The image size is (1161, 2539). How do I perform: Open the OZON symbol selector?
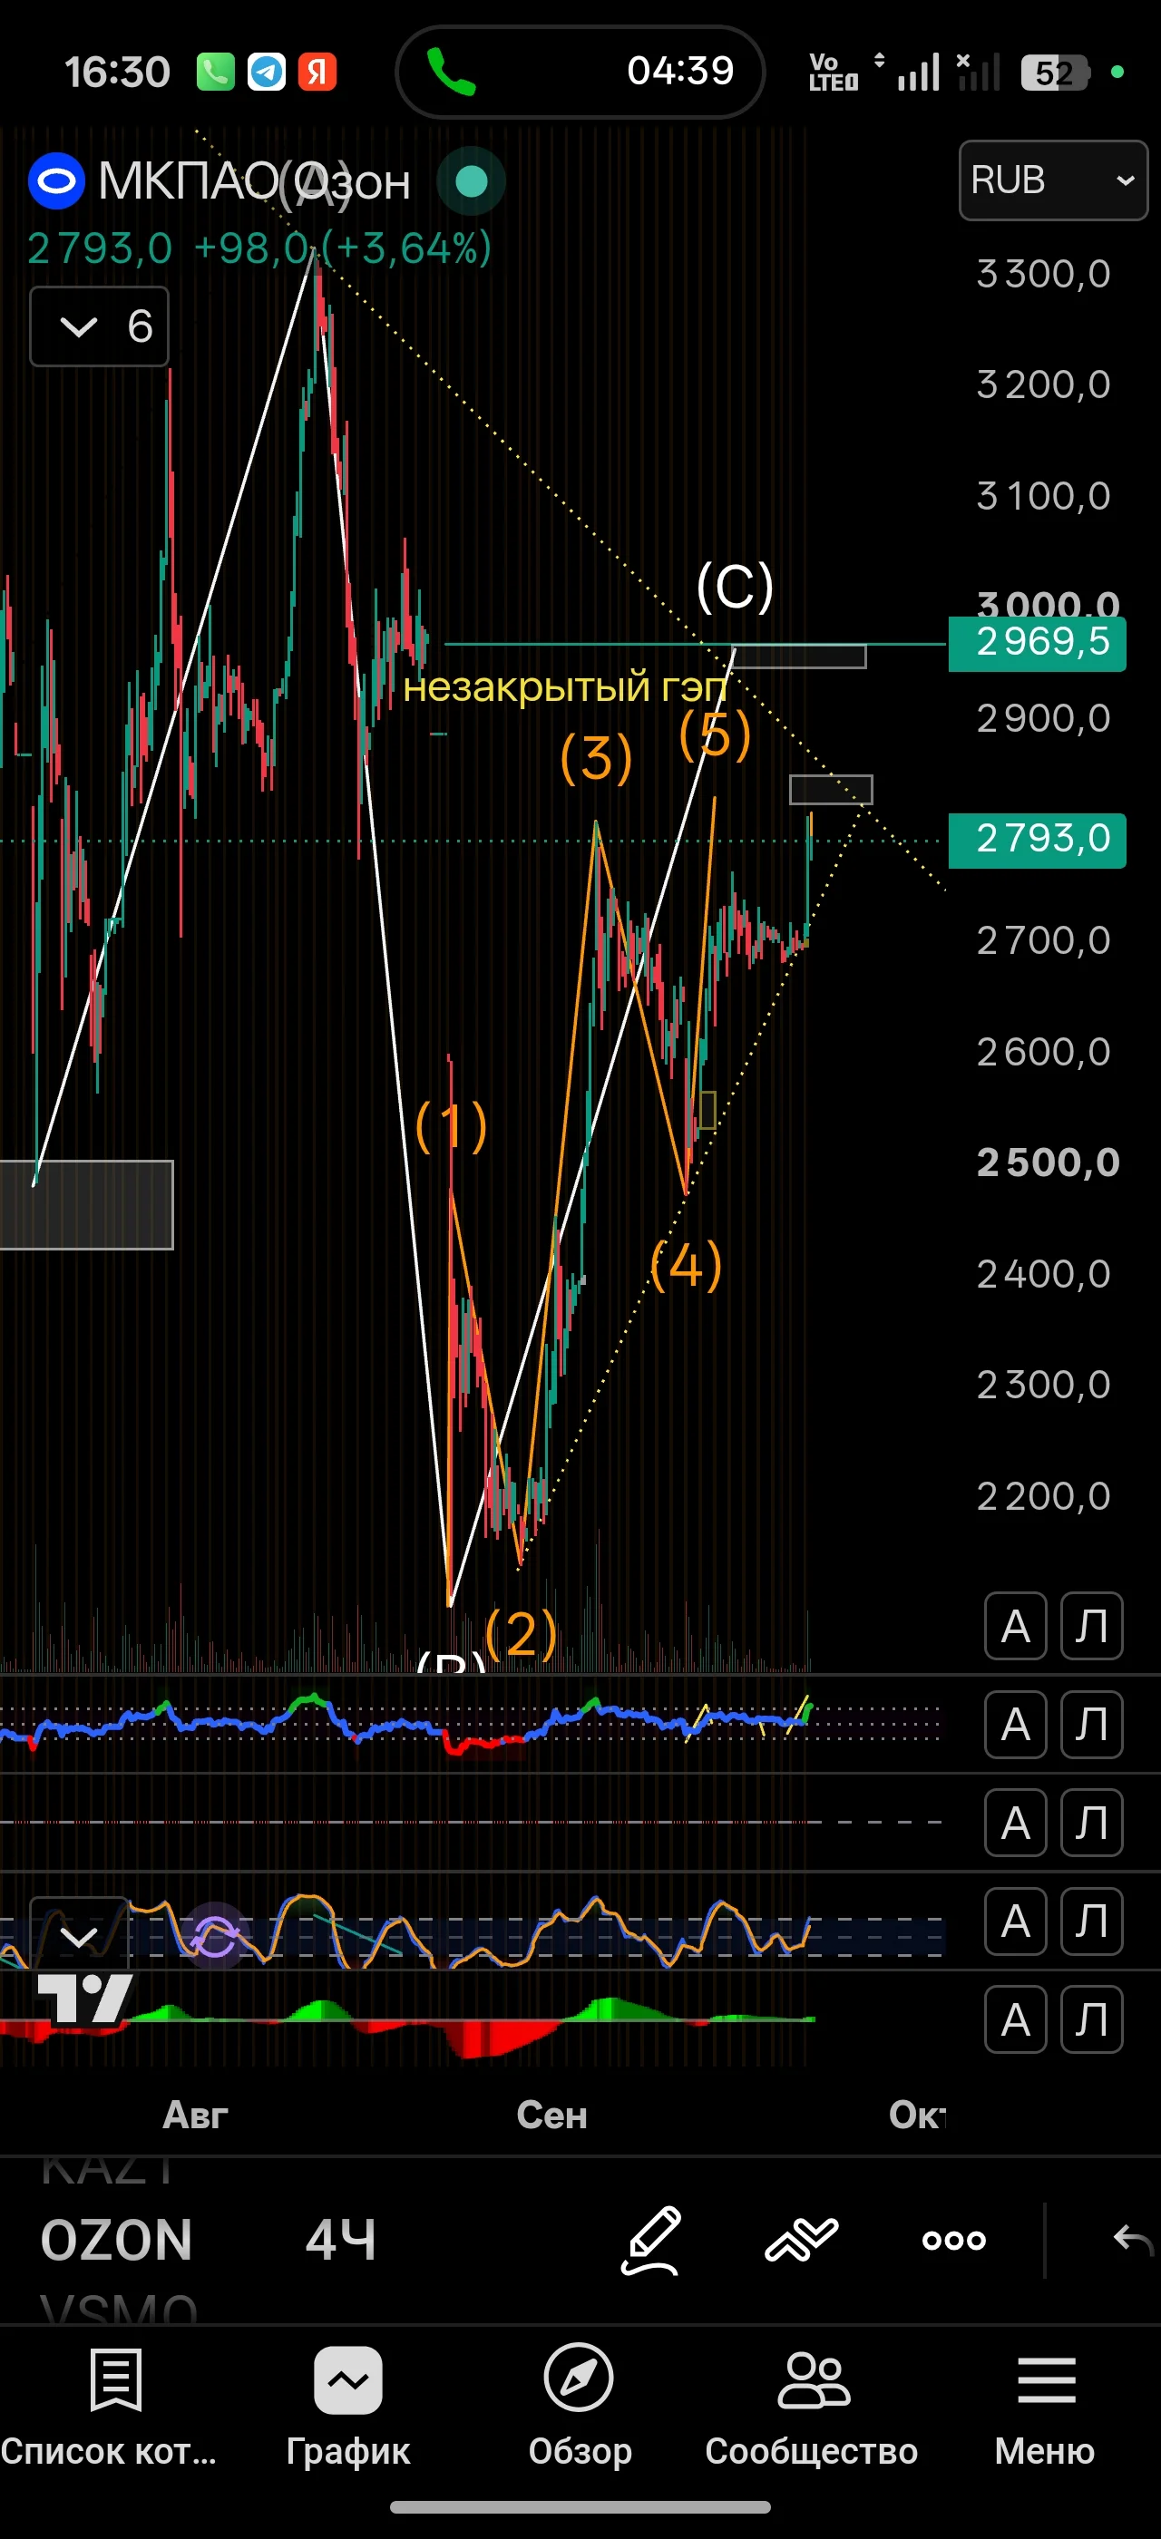[116, 2240]
